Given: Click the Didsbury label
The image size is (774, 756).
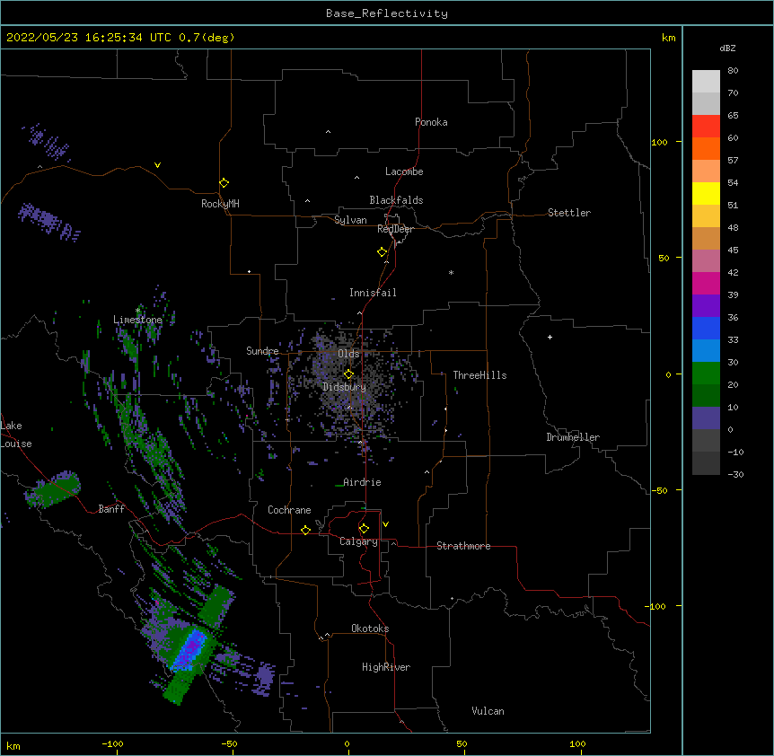Looking at the screenshot, I should [x=345, y=387].
